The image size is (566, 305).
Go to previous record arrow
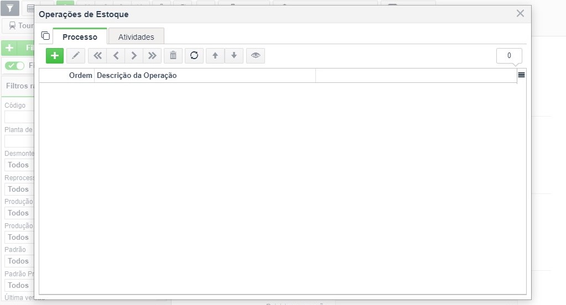click(x=116, y=55)
